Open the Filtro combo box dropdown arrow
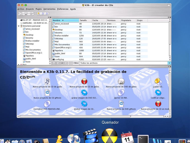190x143 pixels. [169, 63]
